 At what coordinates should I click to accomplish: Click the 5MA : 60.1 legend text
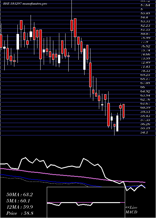[x=18, y=201]
